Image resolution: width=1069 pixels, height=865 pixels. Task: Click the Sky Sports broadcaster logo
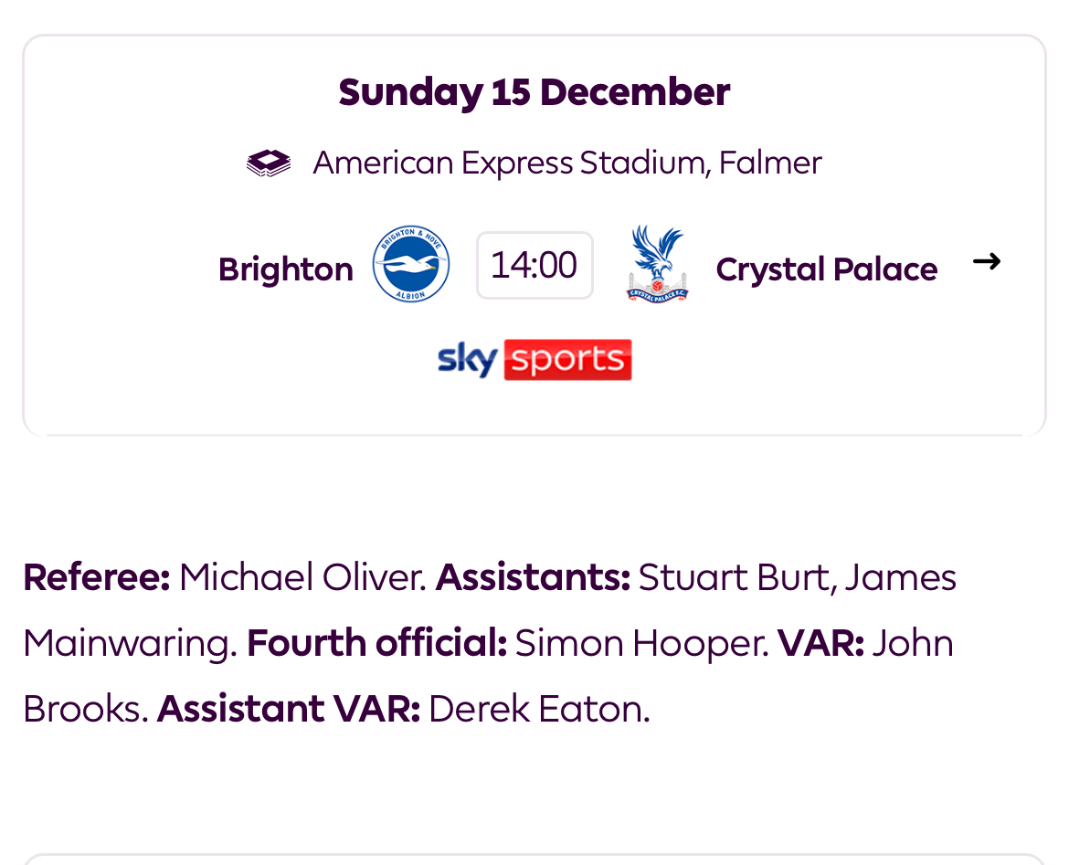coord(534,359)
